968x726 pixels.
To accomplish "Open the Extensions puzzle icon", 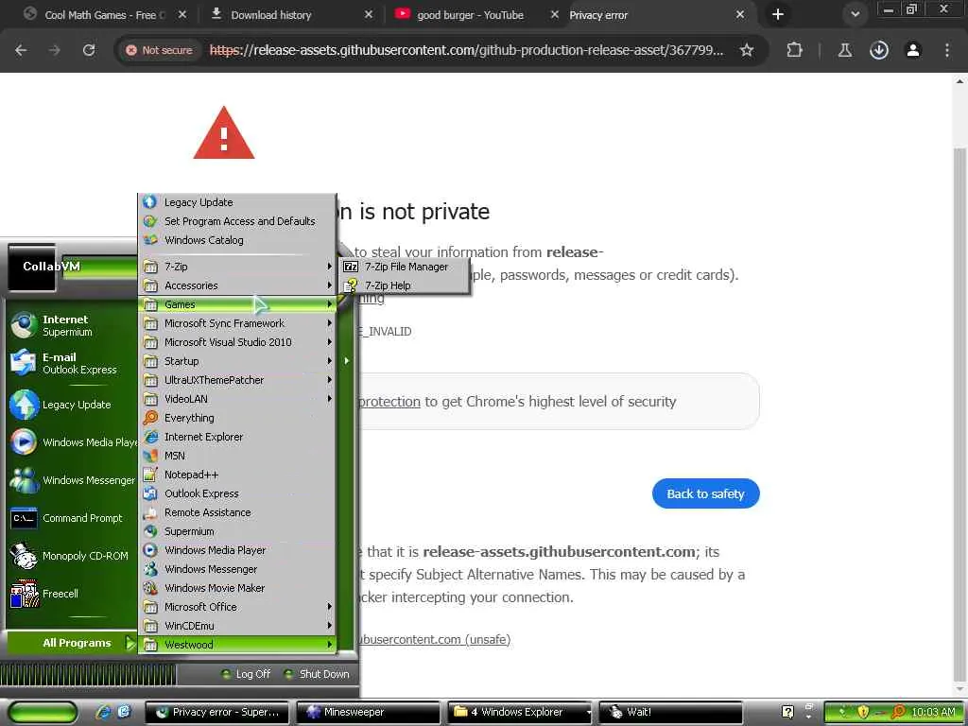I will [x=794, y=50].
